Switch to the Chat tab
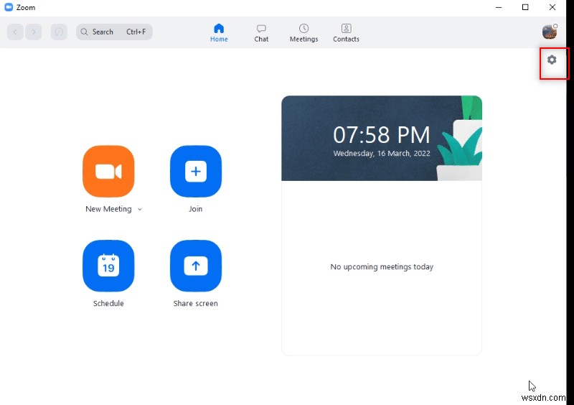The height and width of the screenshot is (405, 574). (x=261, y=32)
